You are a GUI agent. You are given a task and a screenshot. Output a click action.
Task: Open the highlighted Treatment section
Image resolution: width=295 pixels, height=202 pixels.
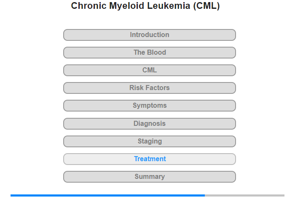(150, 159)
